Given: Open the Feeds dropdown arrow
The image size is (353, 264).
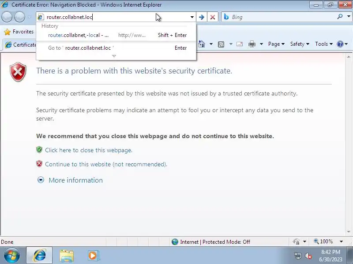Looking at the screenshot, I should 231,44.
